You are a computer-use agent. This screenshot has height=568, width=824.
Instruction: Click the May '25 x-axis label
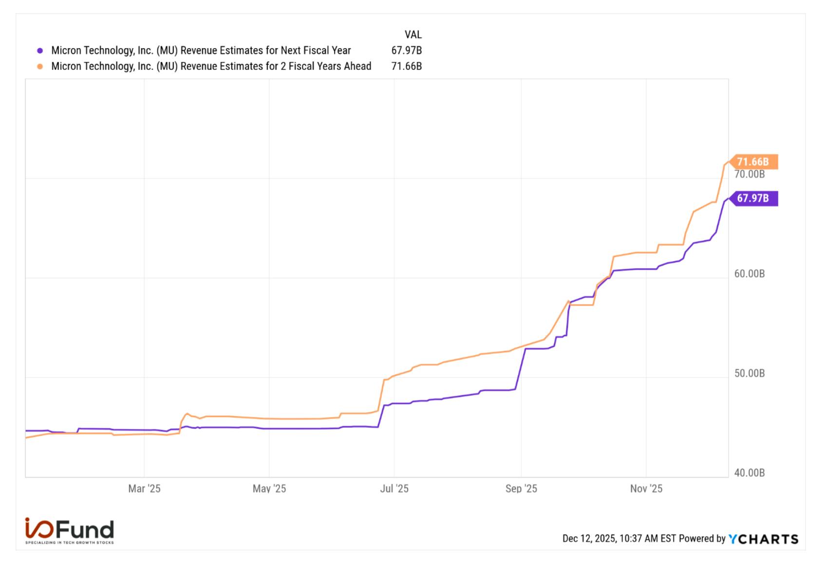tap(269, 489)
